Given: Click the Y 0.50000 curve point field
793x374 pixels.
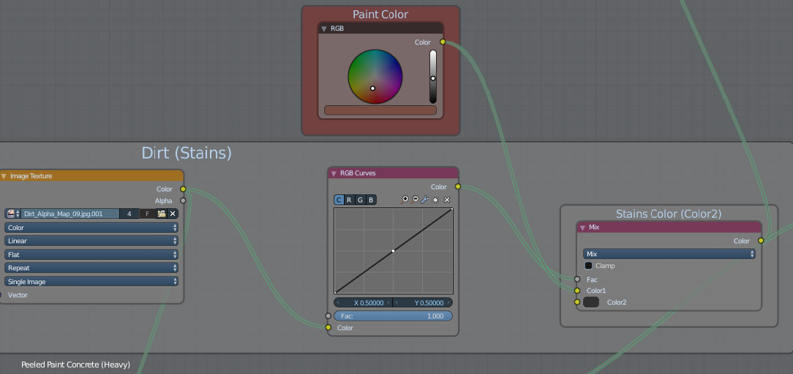Looking at the screenshot, I should 423,303.
